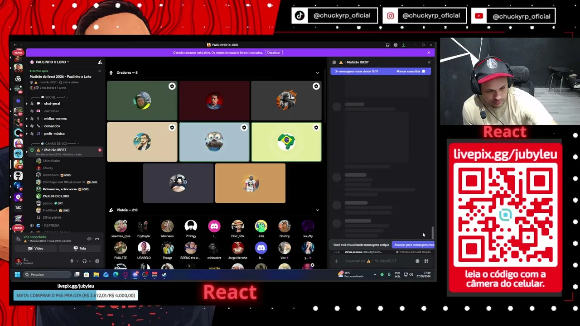Open the Brazil flag speaker tile
Screen dimensions: 580x326
tap(286, 142)
